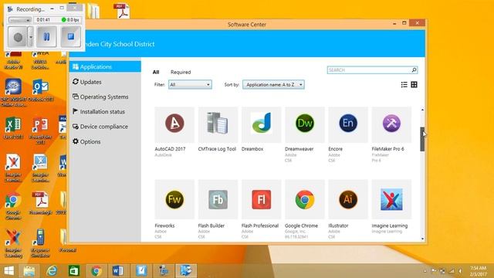Expand the recorder's small dropdown selector
The height and width of the screenshot is (278, 494).
tap(20, 20)
